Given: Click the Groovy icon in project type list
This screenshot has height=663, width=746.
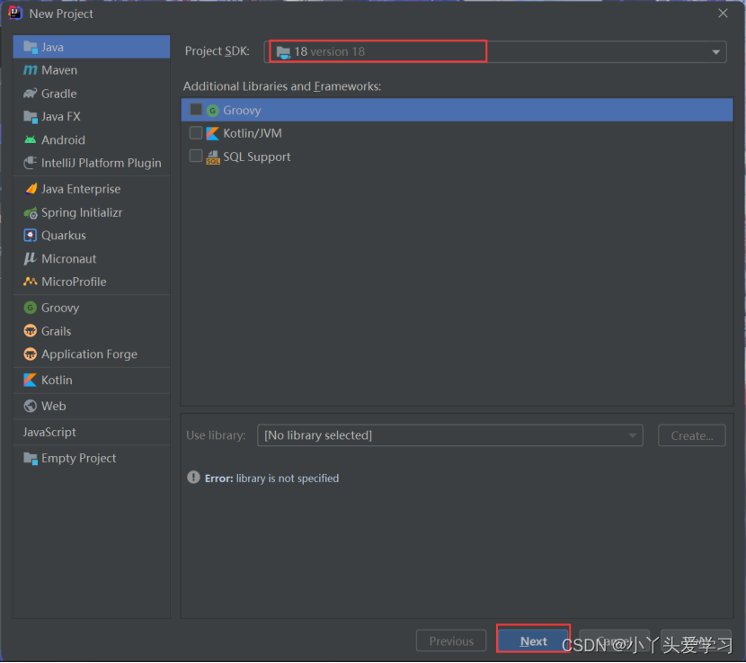Looking at the screenshot, I should click(x=31, y=308).
